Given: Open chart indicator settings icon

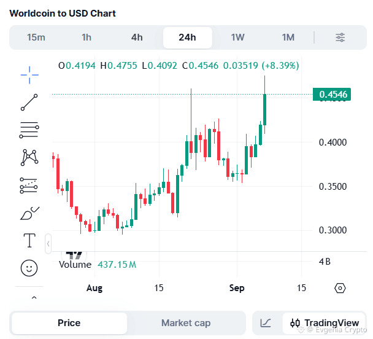Looking at the screenshot, I should [x=340, y=37].
